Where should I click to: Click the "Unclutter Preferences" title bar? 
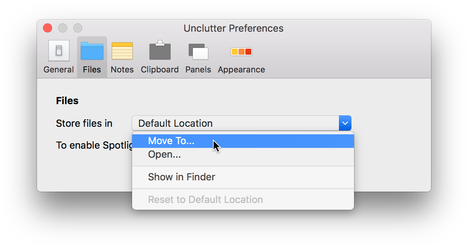[x=233, y=28]
